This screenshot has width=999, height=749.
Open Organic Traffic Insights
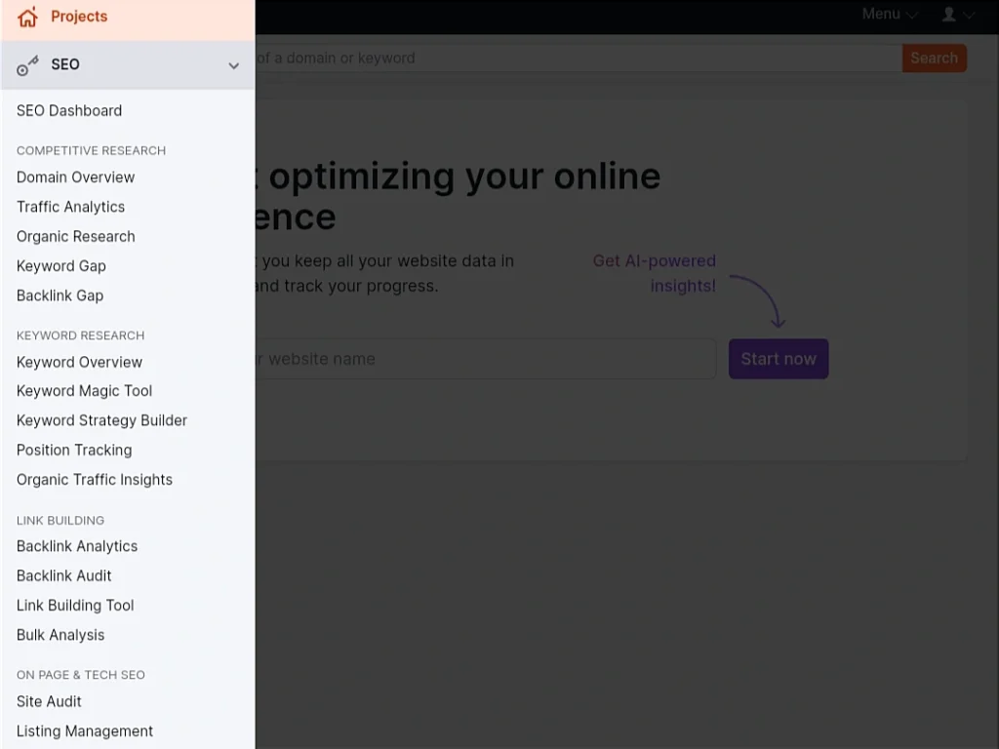pos(95,480)
